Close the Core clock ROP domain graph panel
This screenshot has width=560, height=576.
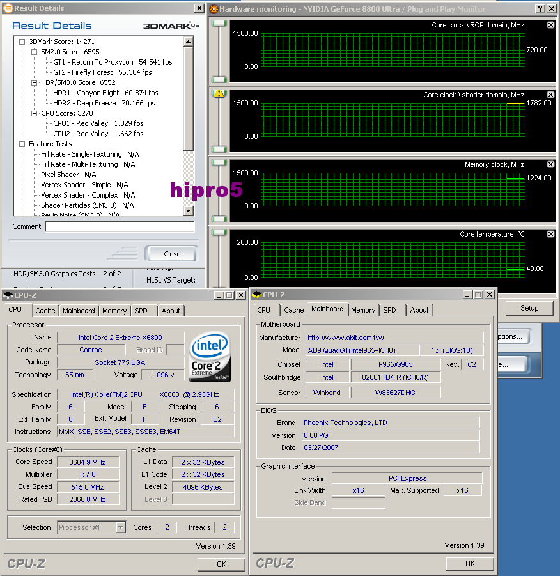(x=550, y=25)
